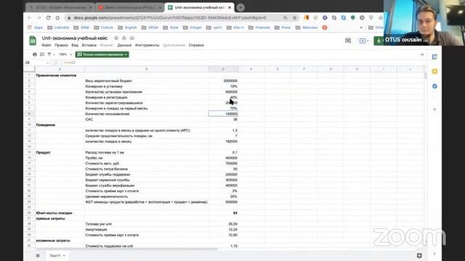465x261 pixels.
Task: Close the Unit-экономика browser tab
Action: pyautogui.click(x=230, y=7)
